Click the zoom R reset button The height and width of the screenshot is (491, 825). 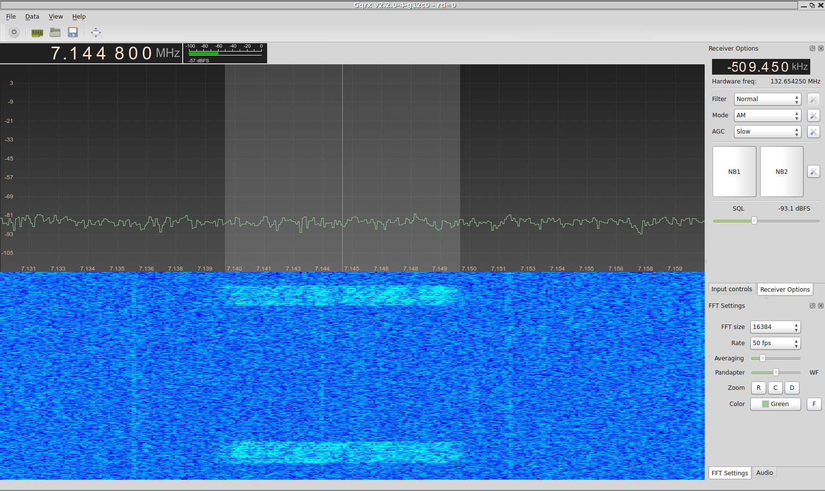coord(758,388)
